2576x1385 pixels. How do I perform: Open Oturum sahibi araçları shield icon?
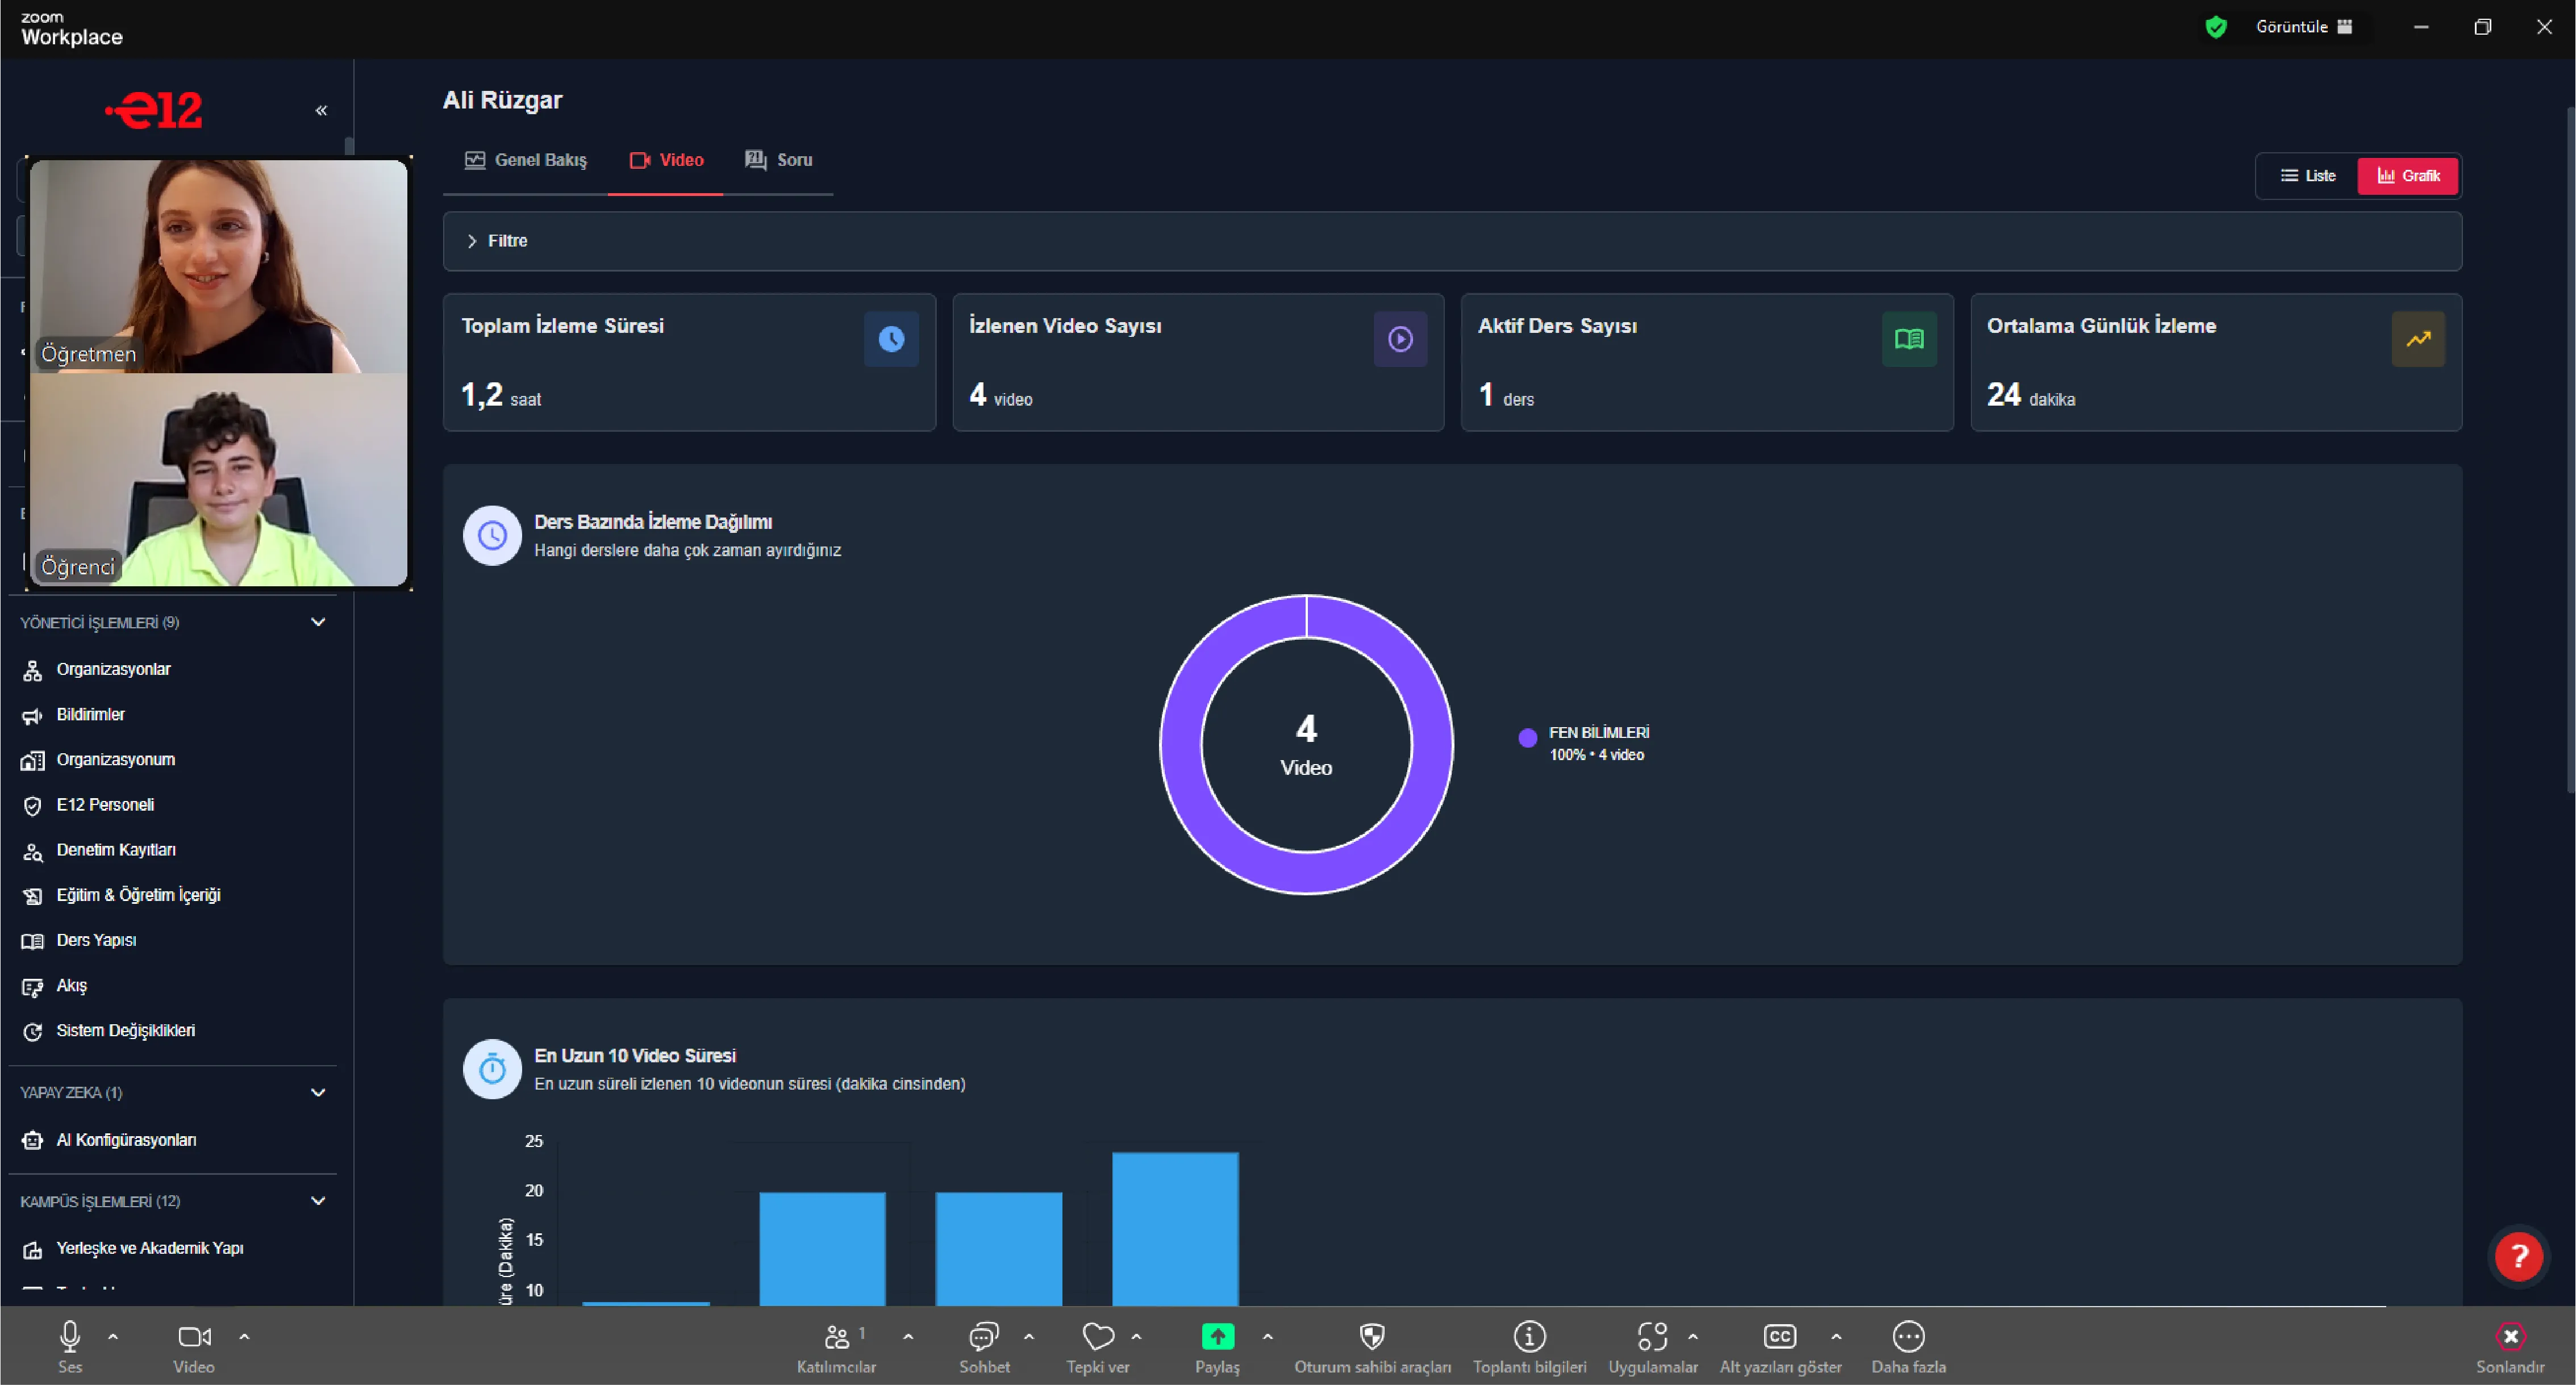[x=1372, y=1336]
